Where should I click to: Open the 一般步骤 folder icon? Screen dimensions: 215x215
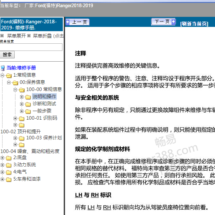click(x=28, y=111)
